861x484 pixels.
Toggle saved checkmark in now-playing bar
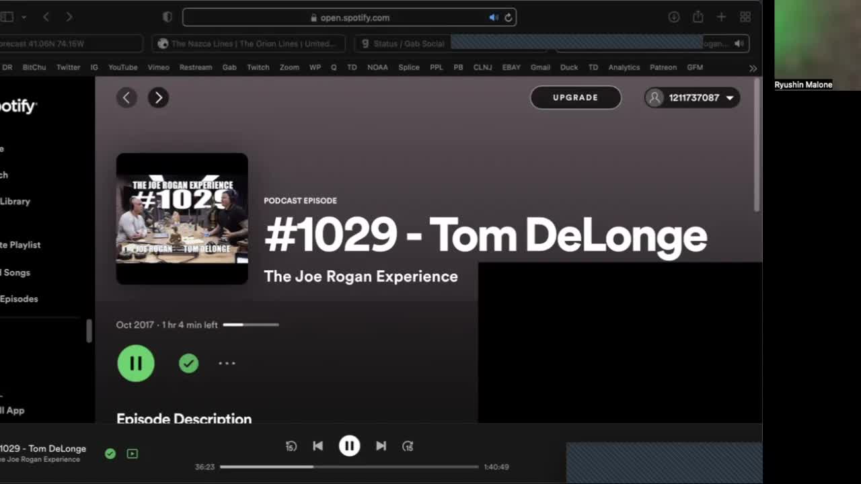[110, 454]
